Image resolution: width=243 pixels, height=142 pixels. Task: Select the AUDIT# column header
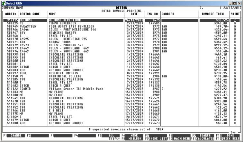point(11,14)
